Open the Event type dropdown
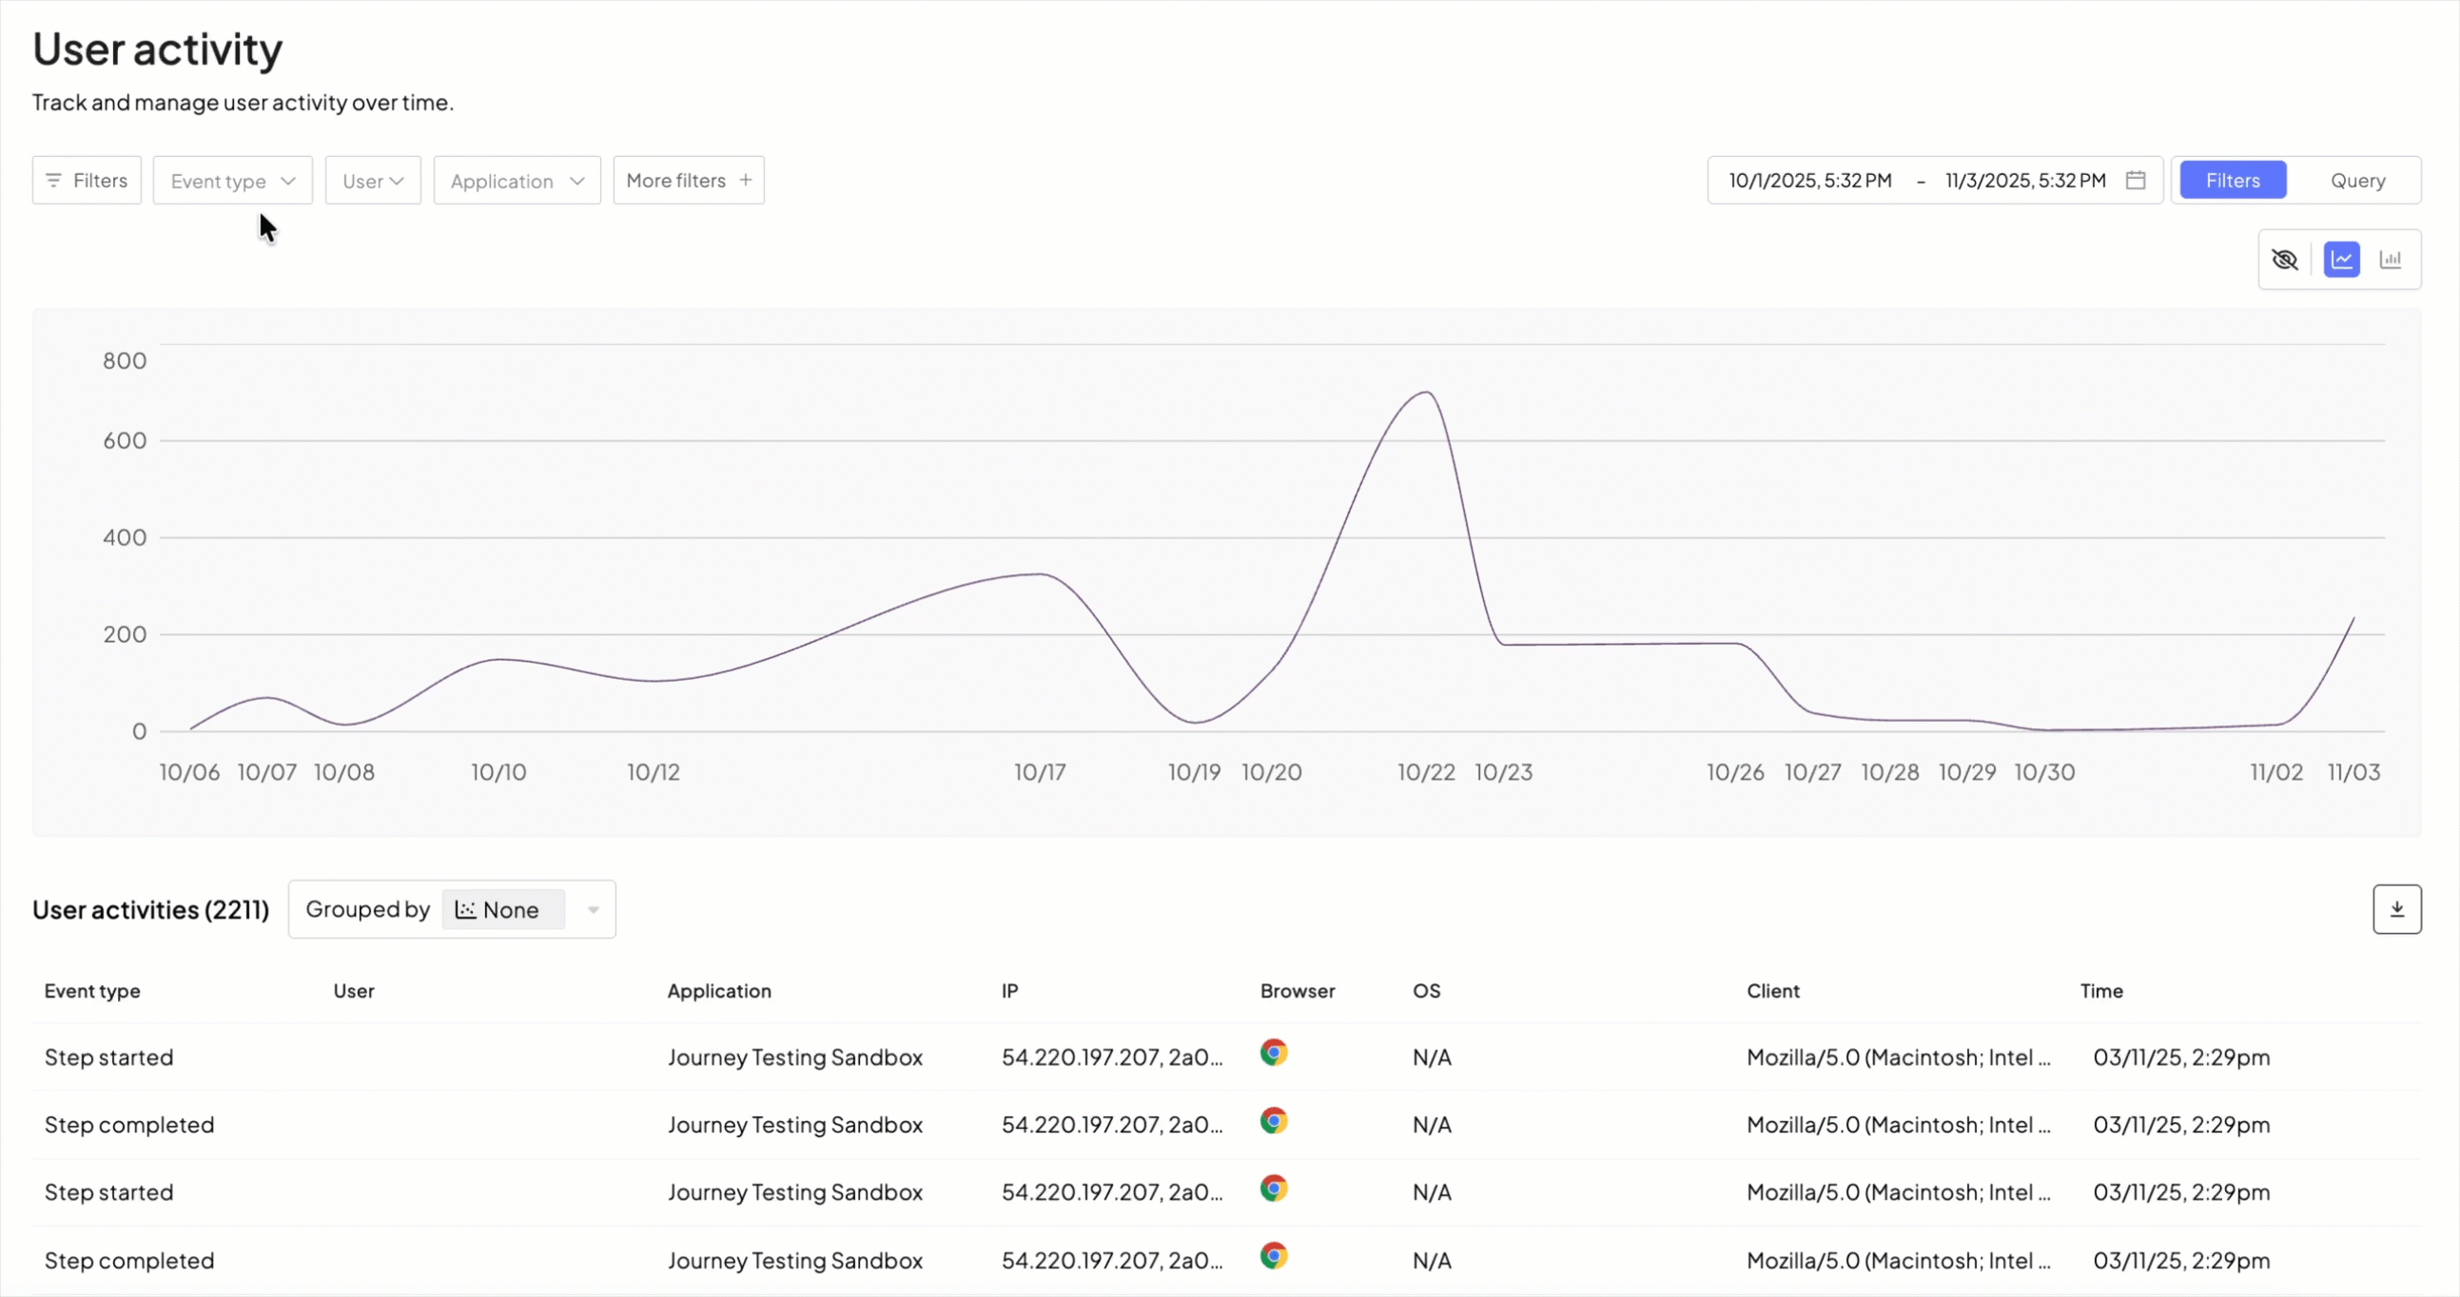The image size is (2460, 1297). (x=232, y=181)
